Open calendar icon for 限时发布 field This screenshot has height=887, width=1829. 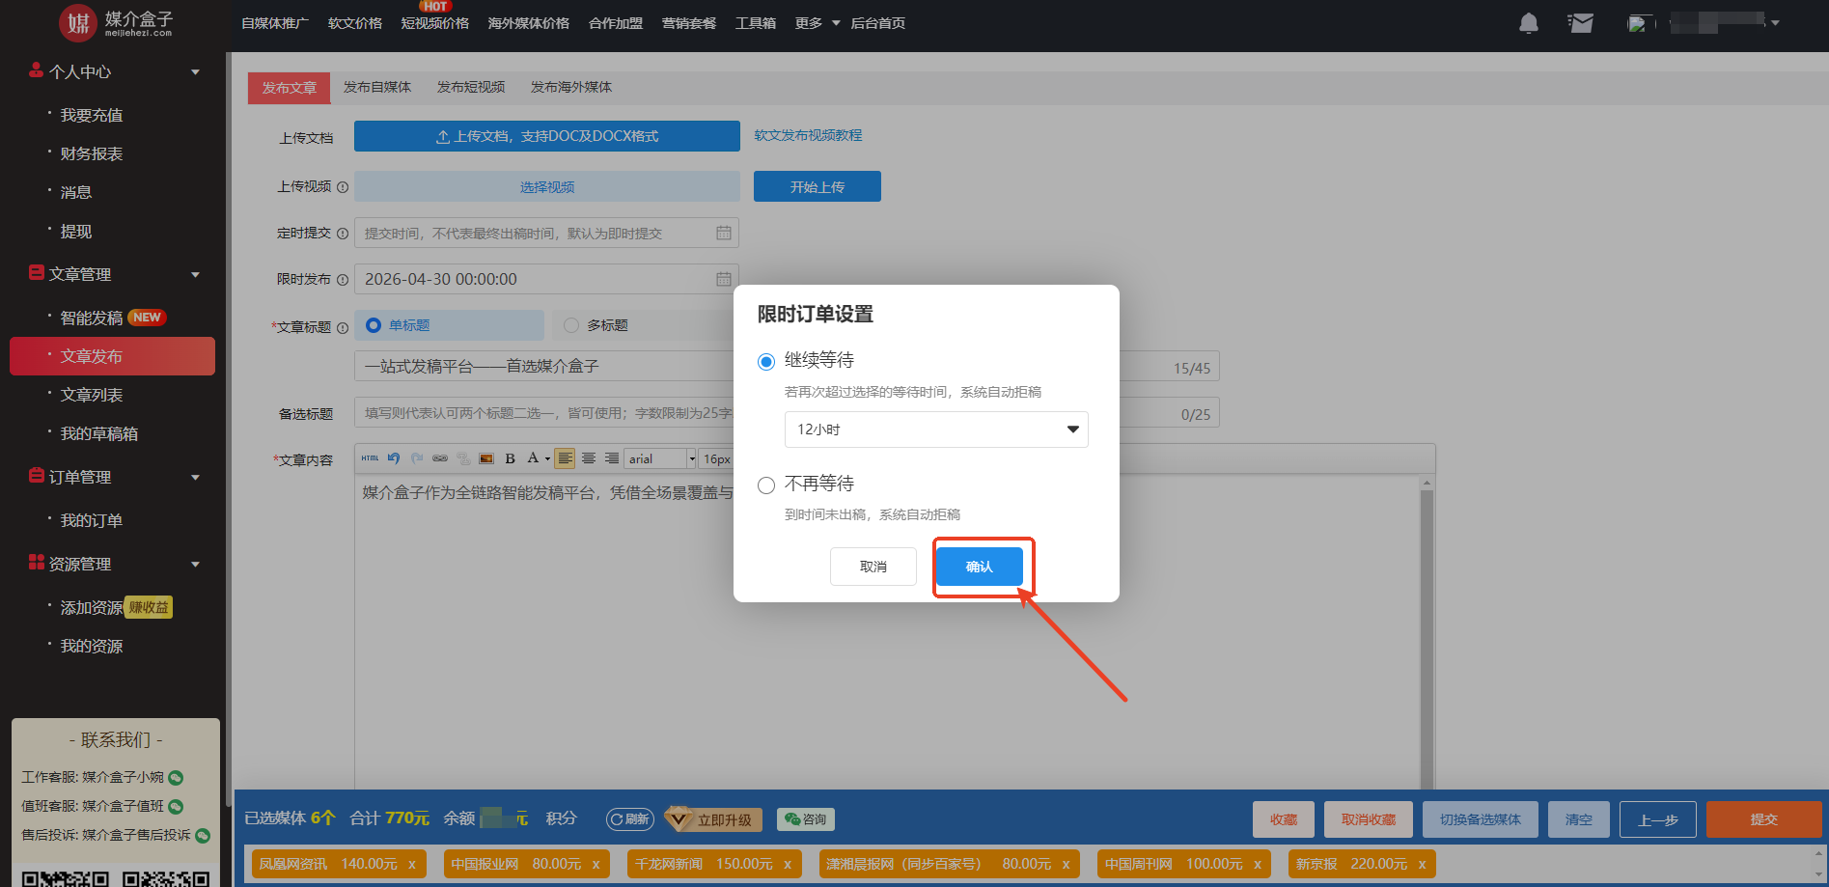[x=723, y=279]
